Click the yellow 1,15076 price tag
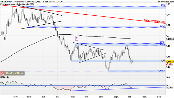 coord(170,62)
